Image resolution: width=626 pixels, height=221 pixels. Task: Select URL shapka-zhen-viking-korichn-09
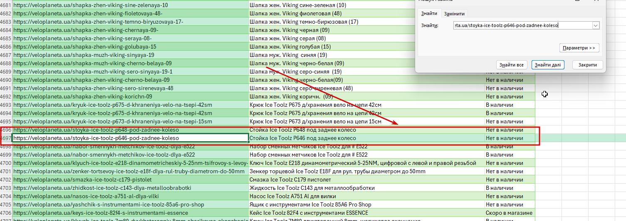(x=130, y=96)
